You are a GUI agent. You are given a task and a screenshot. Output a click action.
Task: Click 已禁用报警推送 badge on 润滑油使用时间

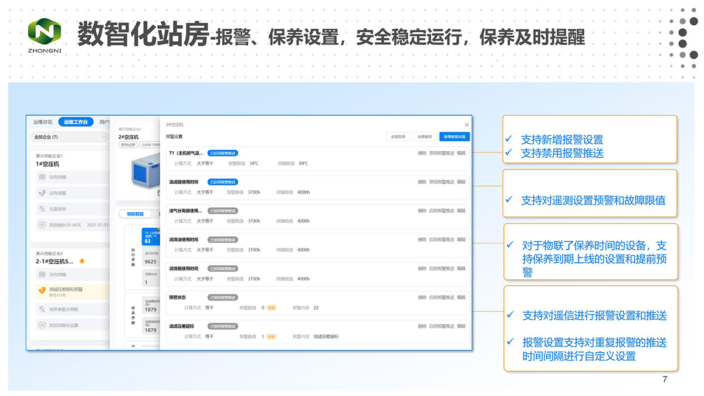pos(223,239)
